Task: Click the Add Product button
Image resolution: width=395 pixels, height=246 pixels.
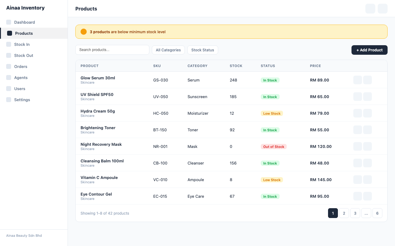Action: [369, 50]
